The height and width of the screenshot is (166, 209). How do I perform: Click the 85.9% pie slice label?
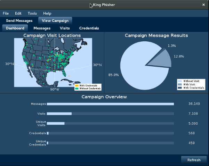113,75
